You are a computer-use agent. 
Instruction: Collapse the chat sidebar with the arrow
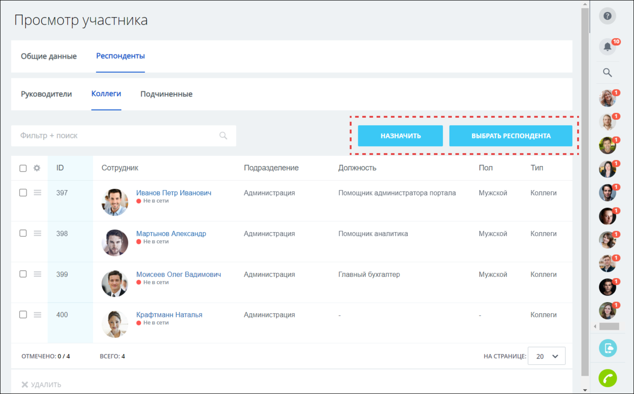(594, 326)
